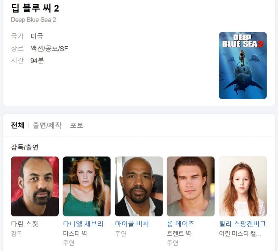Switch to the 출연/제작 tab
Image resolution: width=278 pixels, height=251 pixels.
(47, 125)
